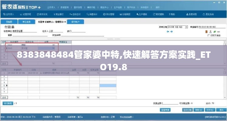Click the lower table scrollbar down arrow
The image size is (227, 121).
[225, 98]
